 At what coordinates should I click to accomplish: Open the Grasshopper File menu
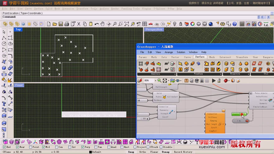pyautogui.click(x=142, y=52)
